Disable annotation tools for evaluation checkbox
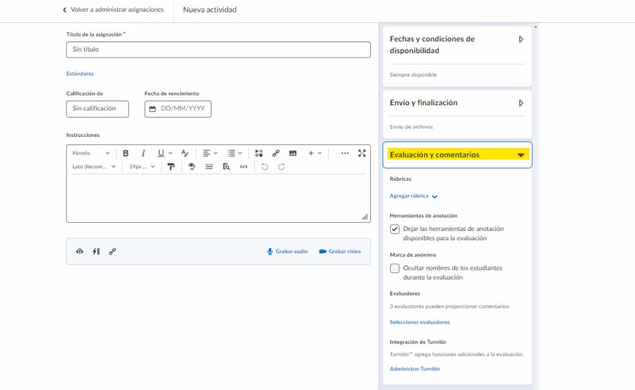The image size is (635, 390). 395,229
